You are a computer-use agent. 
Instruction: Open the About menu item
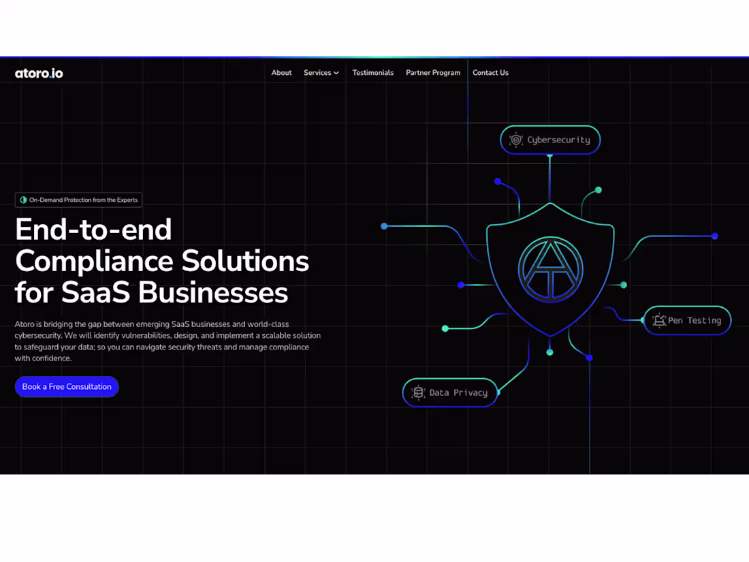(x=281, y=73)
